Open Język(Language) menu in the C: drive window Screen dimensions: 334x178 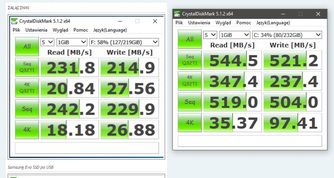[273, 23]
